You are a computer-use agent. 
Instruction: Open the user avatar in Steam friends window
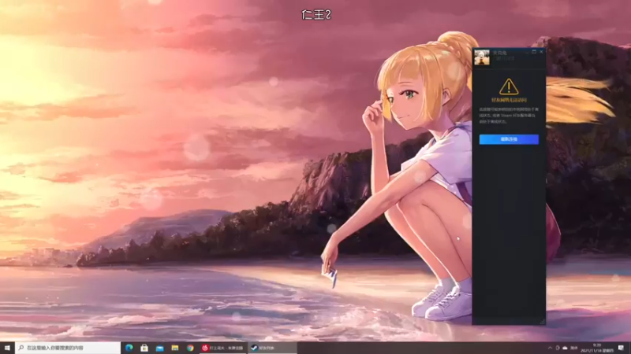click(482, 57)
